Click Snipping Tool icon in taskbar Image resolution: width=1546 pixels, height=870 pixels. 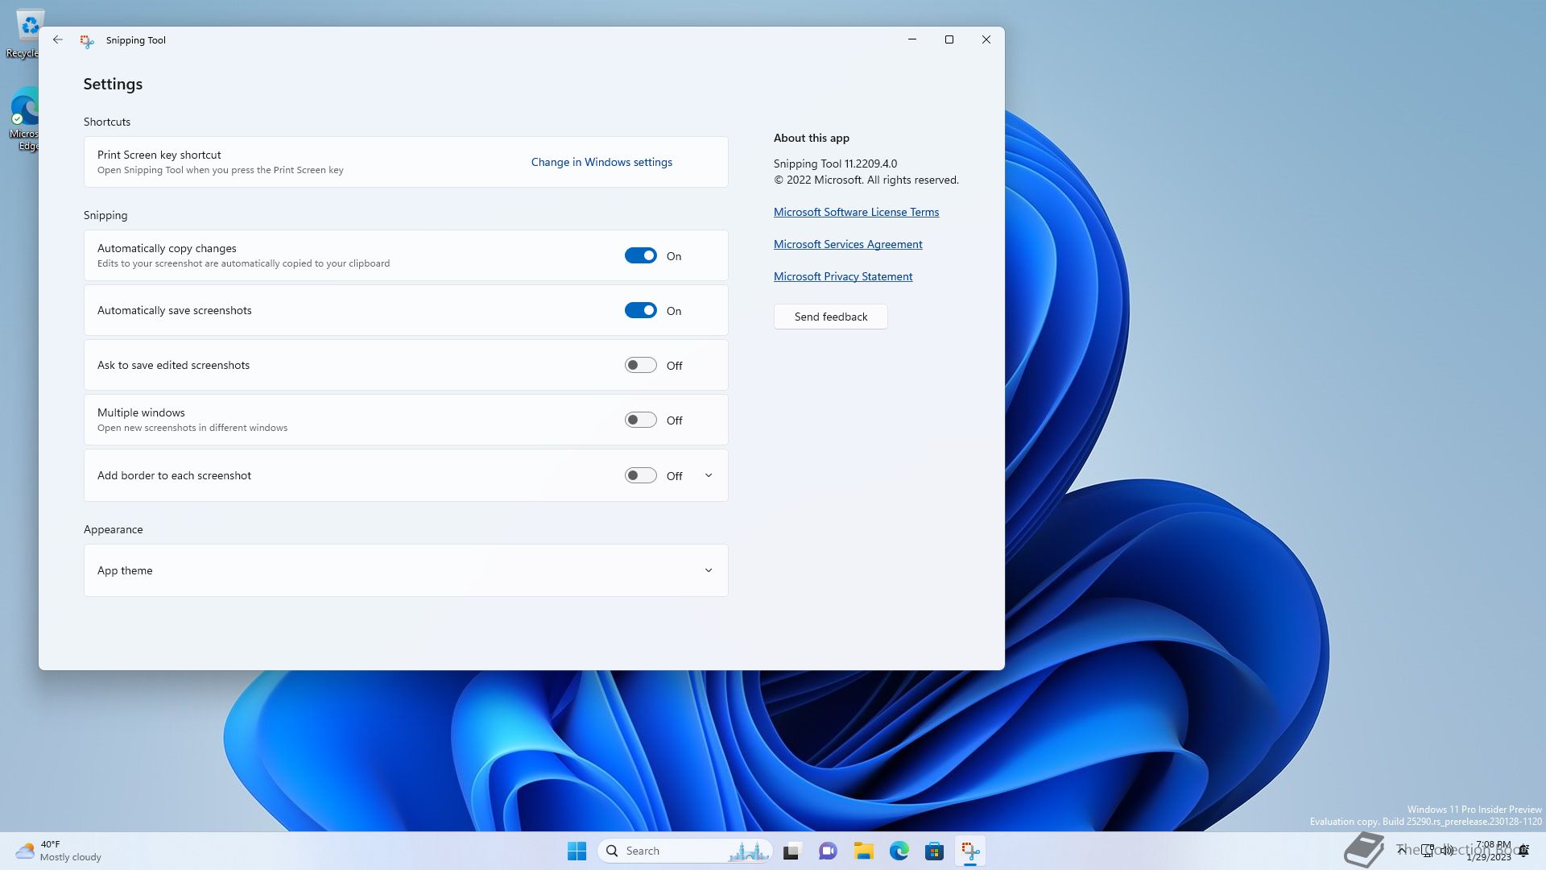pyautogui.click(x=970, y=851)
